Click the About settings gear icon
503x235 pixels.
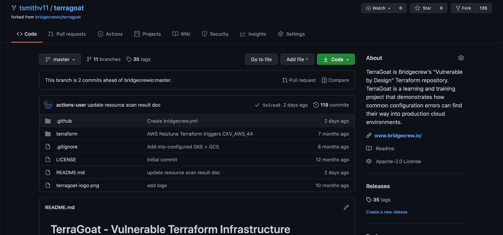(461, 58)
